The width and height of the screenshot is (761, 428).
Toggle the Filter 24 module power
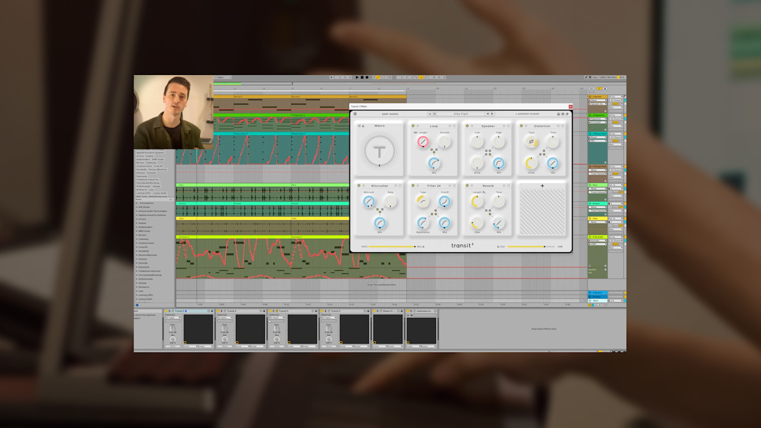[413, 185]
